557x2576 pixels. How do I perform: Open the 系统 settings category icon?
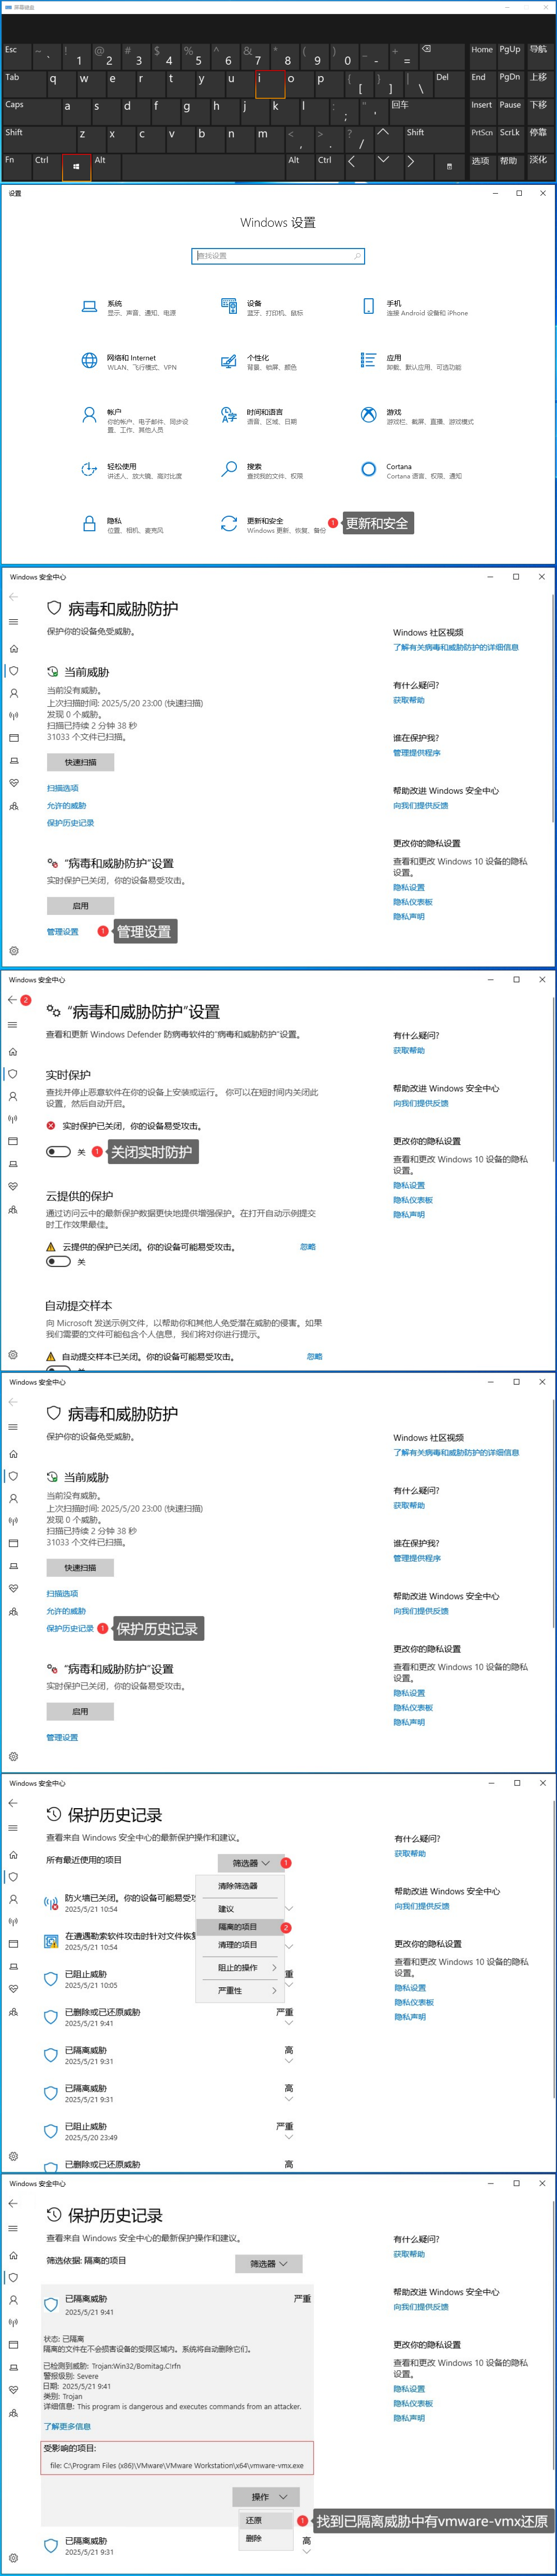point(89,307)
